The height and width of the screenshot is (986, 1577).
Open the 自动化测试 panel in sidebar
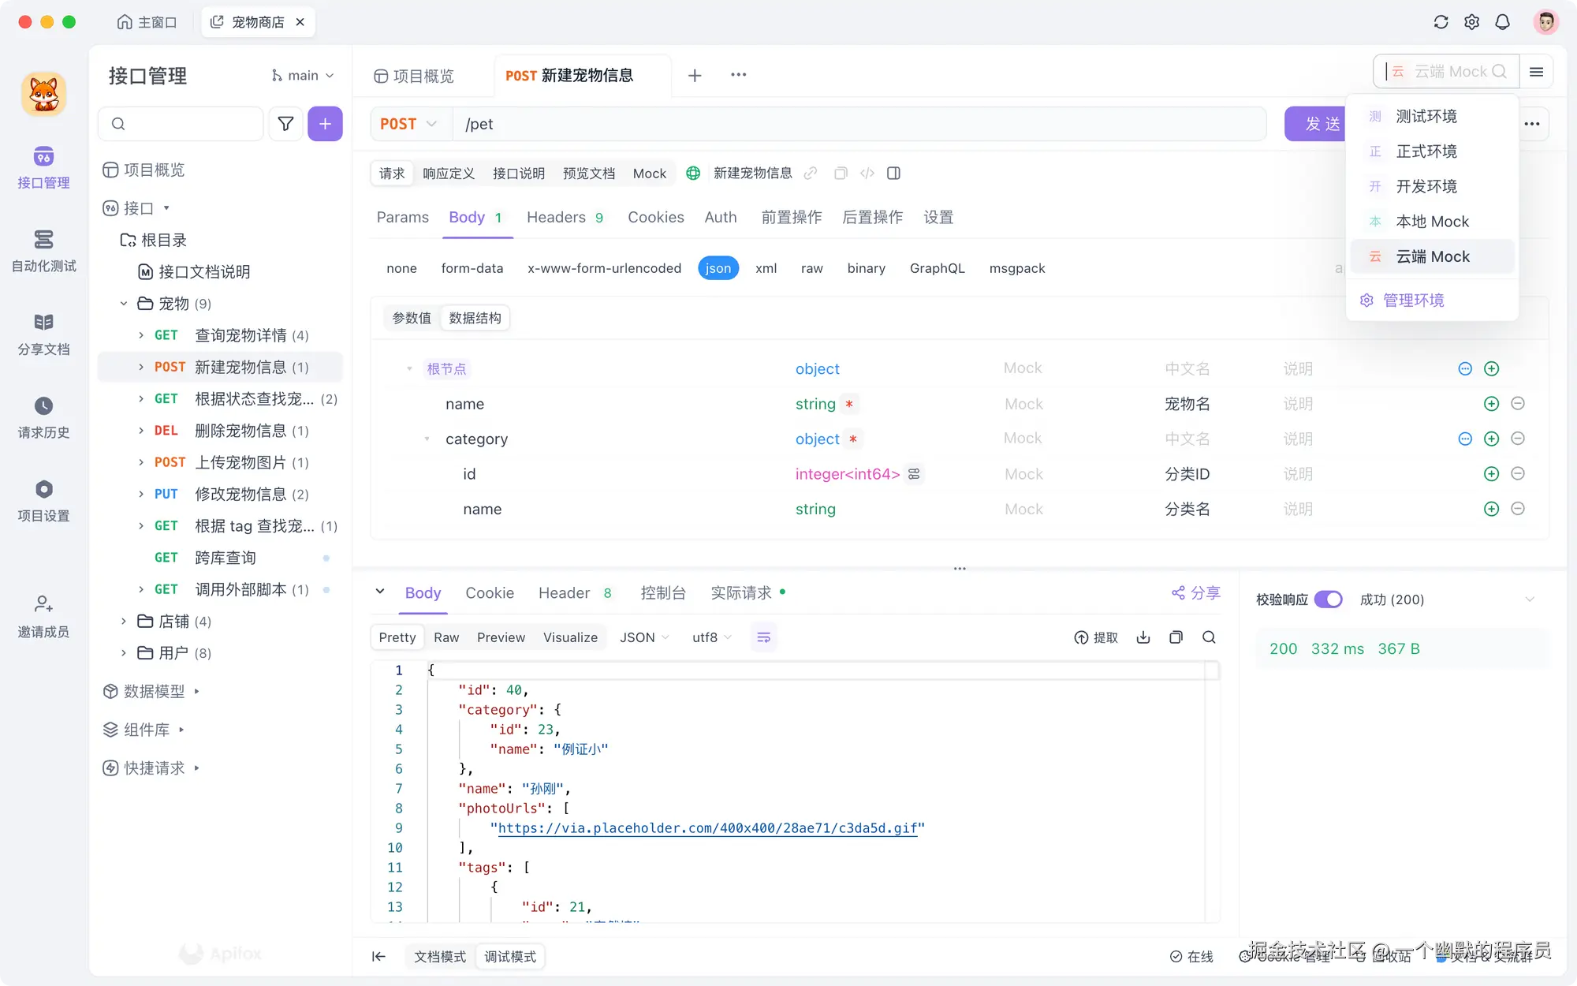point(43,251)
